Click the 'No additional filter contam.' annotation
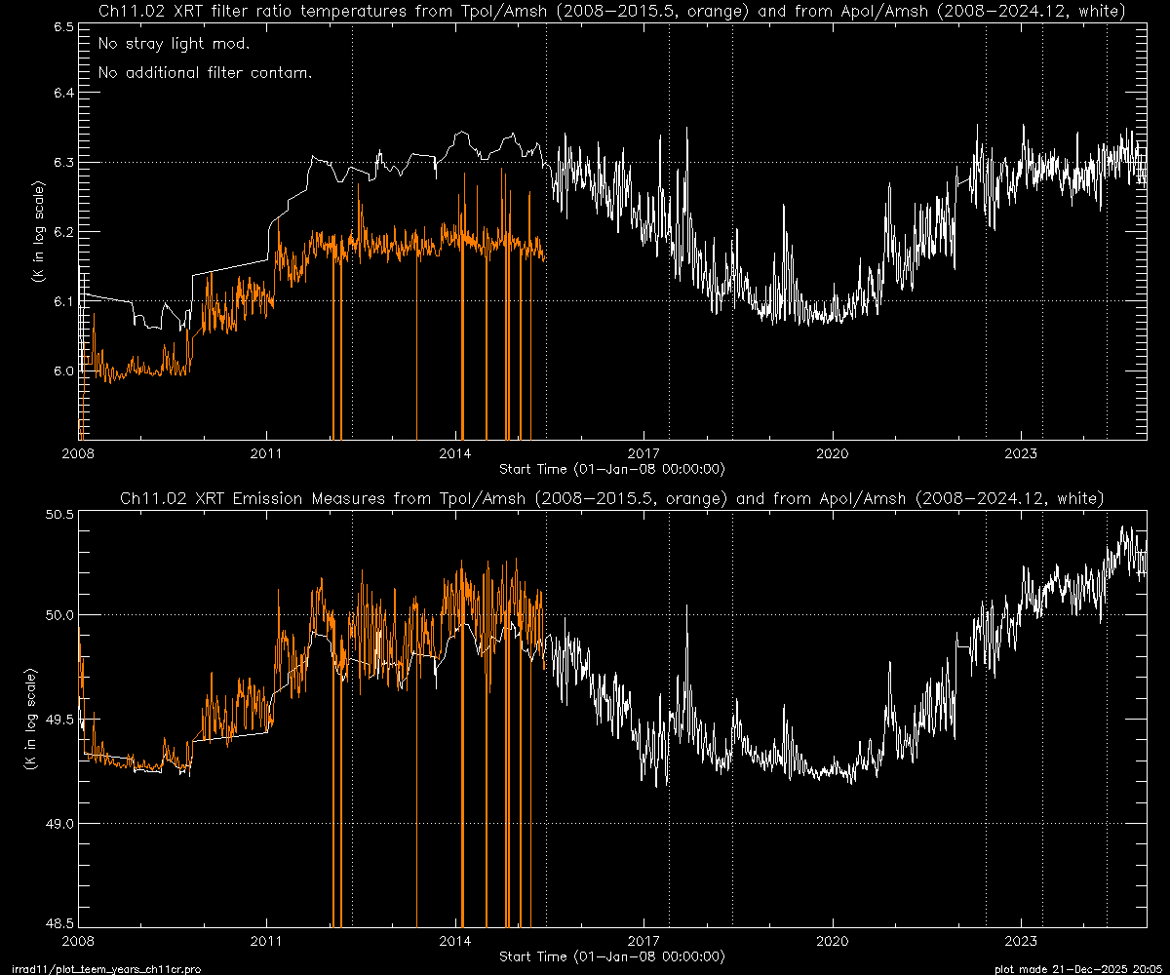1170x975 pixels. point(205,73)
